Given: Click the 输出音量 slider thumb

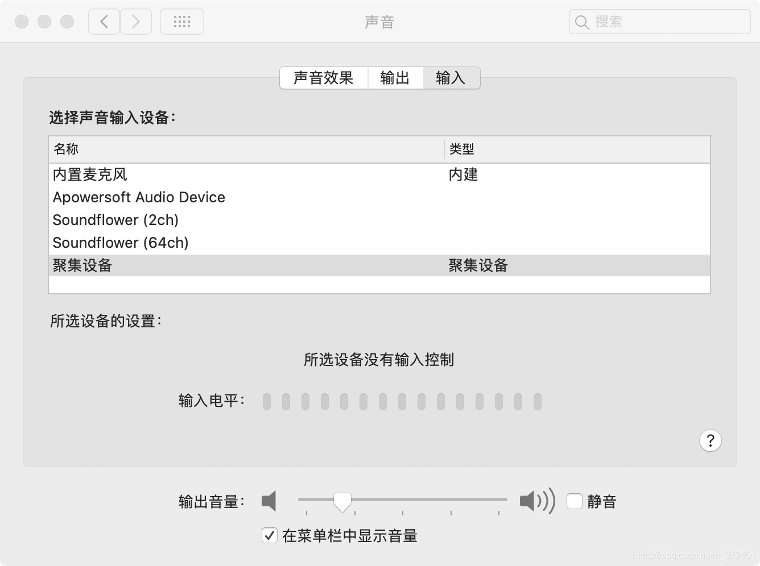Looking at the screenshot, I should click(342, 502).
